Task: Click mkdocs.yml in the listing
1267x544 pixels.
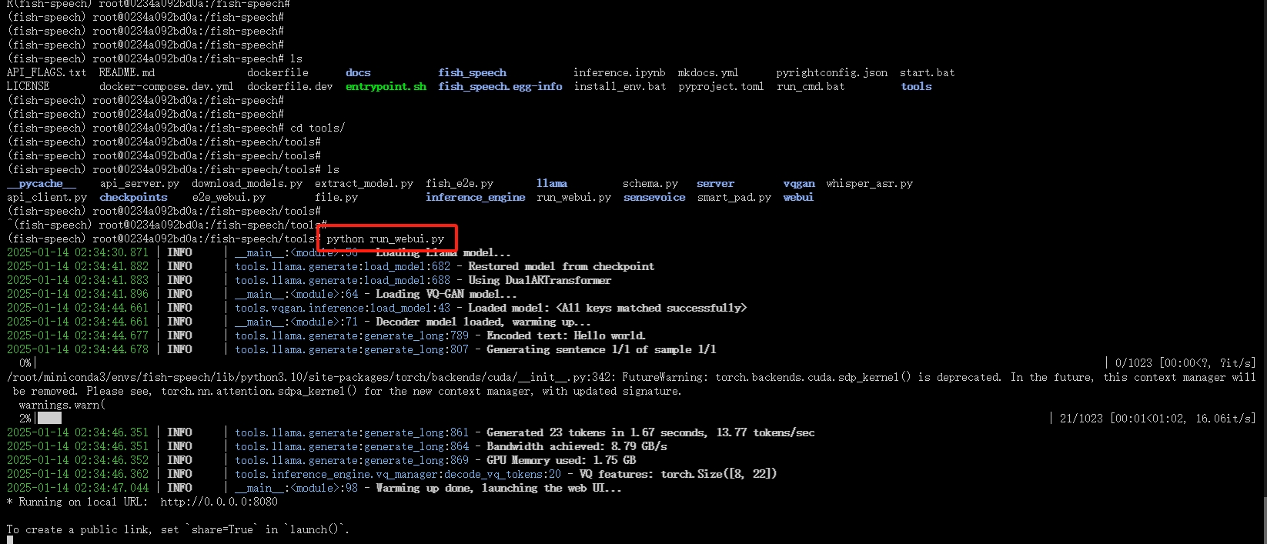Action: 708,72
